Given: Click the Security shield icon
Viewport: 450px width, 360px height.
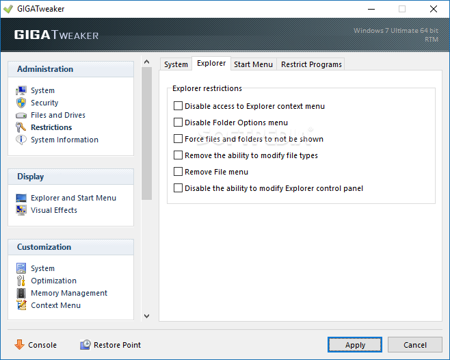Looking at the screenshot, I should 21,103.
